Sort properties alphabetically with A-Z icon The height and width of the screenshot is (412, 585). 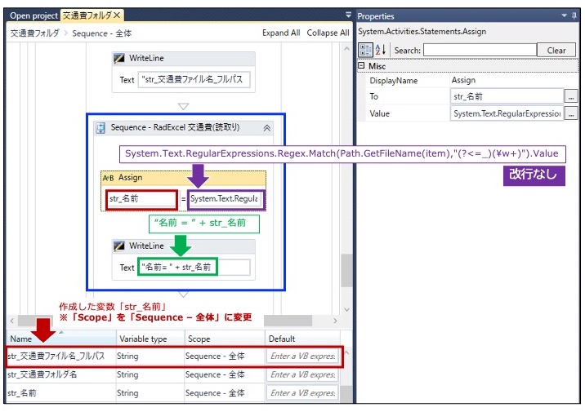click(381, 50)
